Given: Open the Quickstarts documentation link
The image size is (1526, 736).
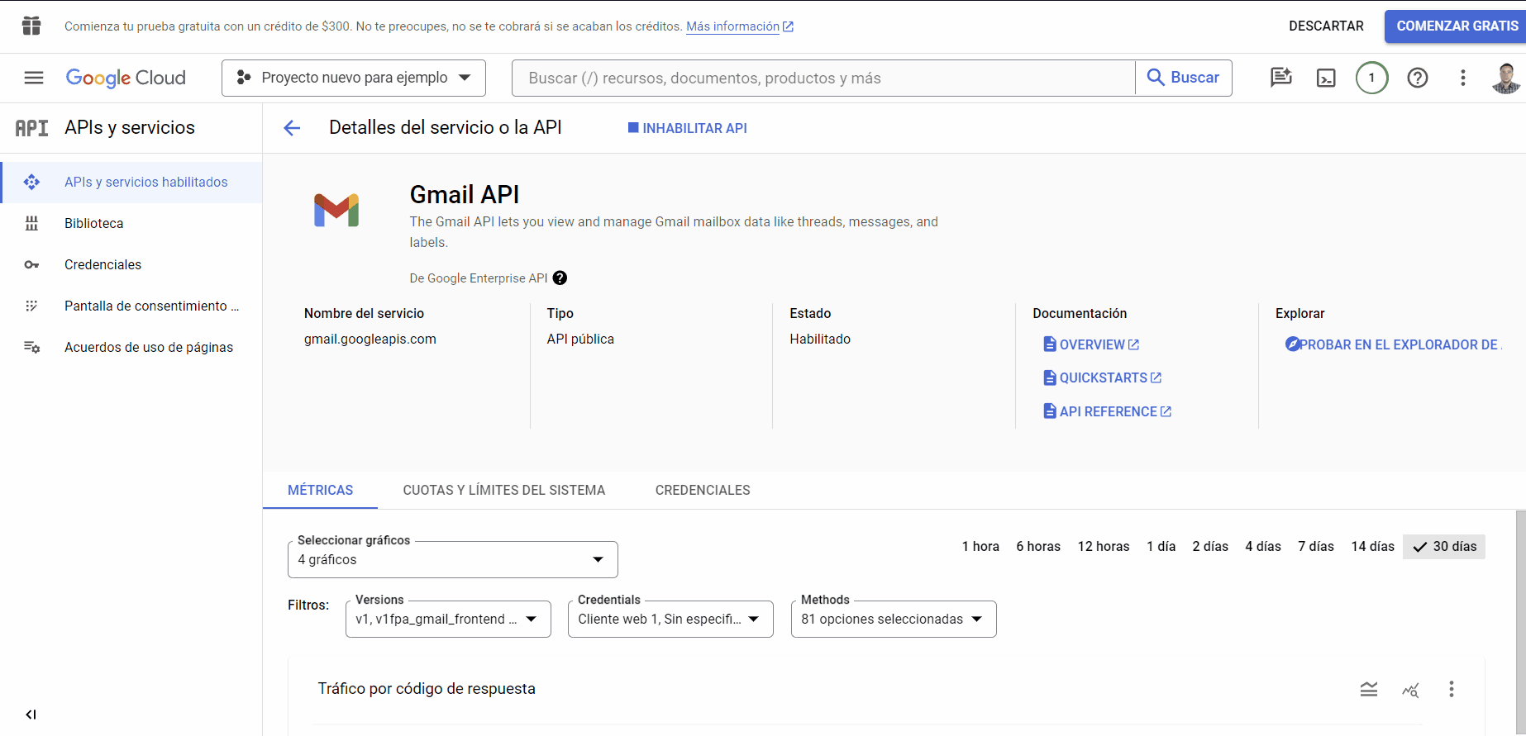Looking at the screenshot, I should point(1103,377).
